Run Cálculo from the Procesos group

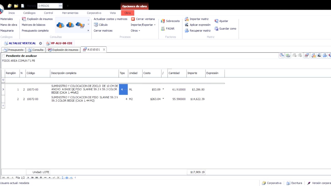[101, 25]
